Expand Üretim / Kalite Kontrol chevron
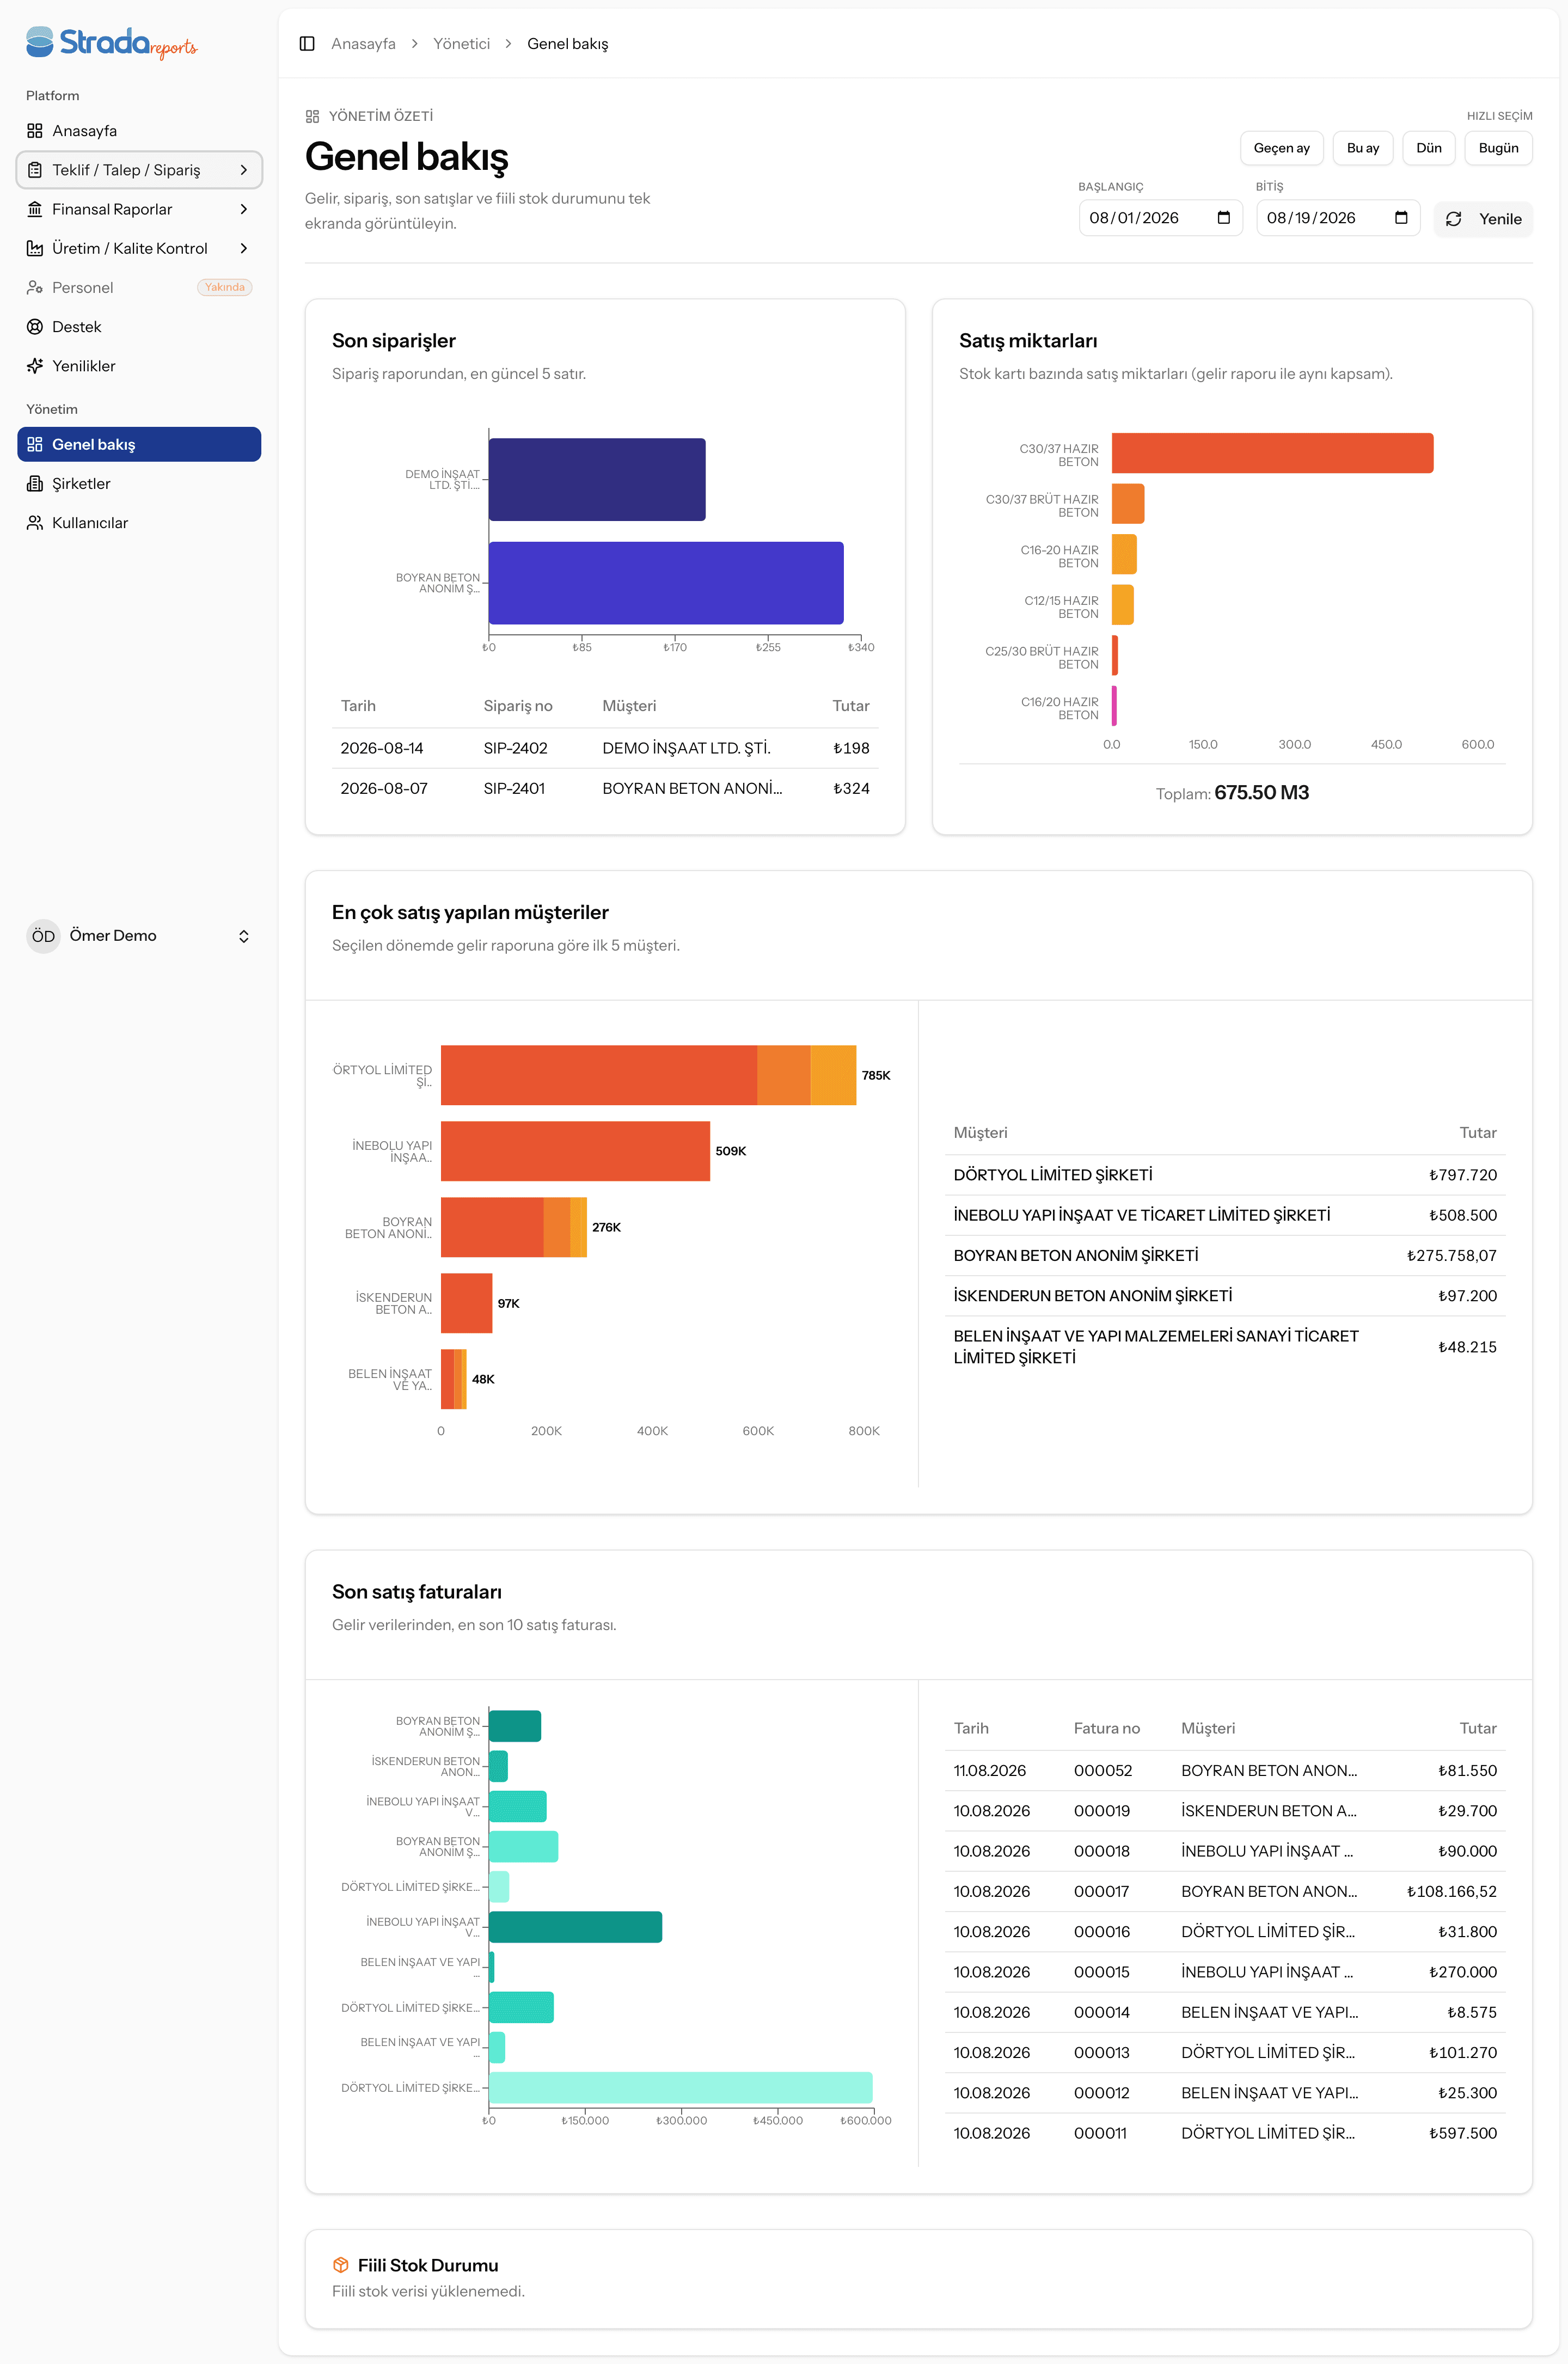This screenshot has height=2364, width=1568. tap(243, 248)
